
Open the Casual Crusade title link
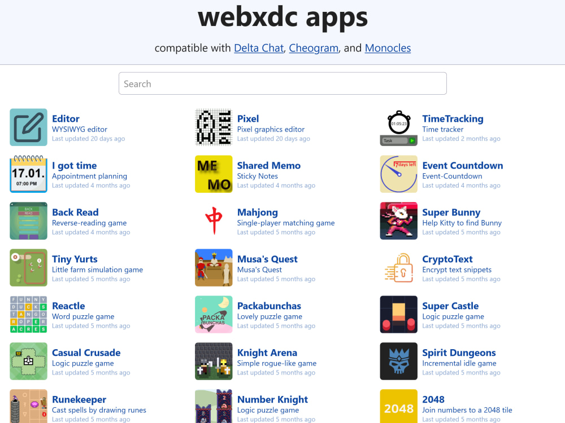tap(86, 352)
